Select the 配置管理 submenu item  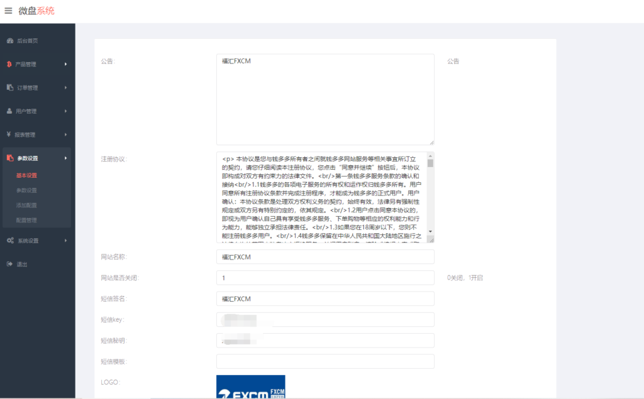click(26, 221)
